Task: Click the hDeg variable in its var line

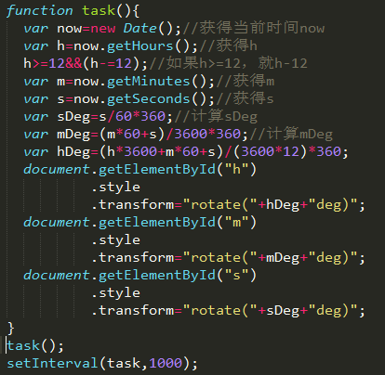Action: tap(73, 152)
